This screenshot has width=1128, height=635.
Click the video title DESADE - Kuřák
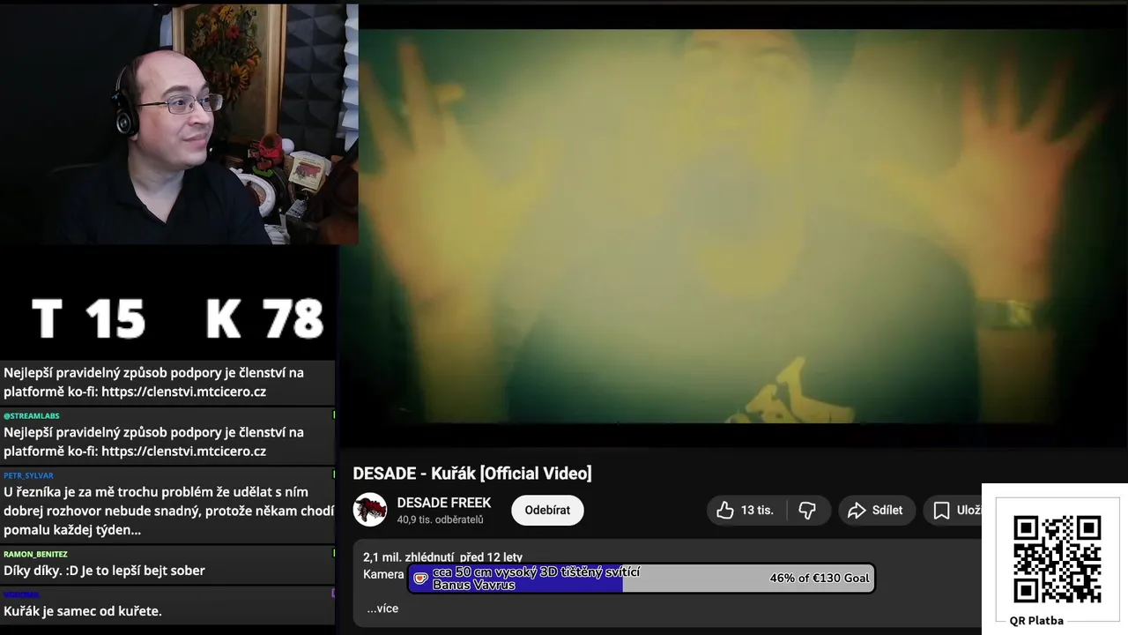(x=472, y=474)
